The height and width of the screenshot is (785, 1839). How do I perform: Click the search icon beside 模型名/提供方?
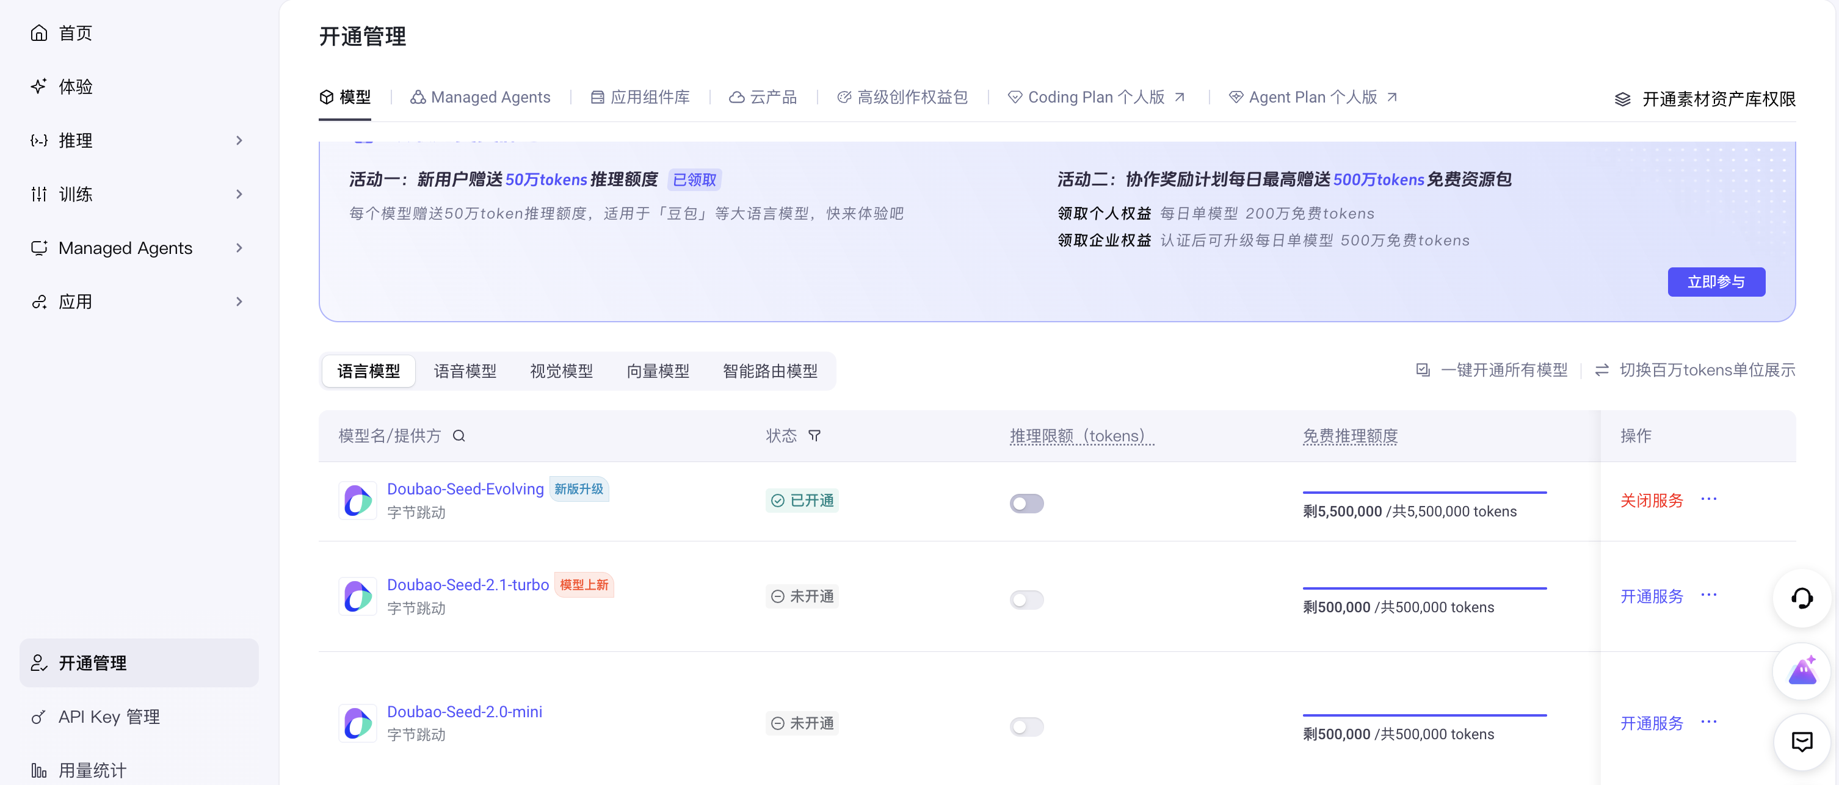(x=459, y=436)
